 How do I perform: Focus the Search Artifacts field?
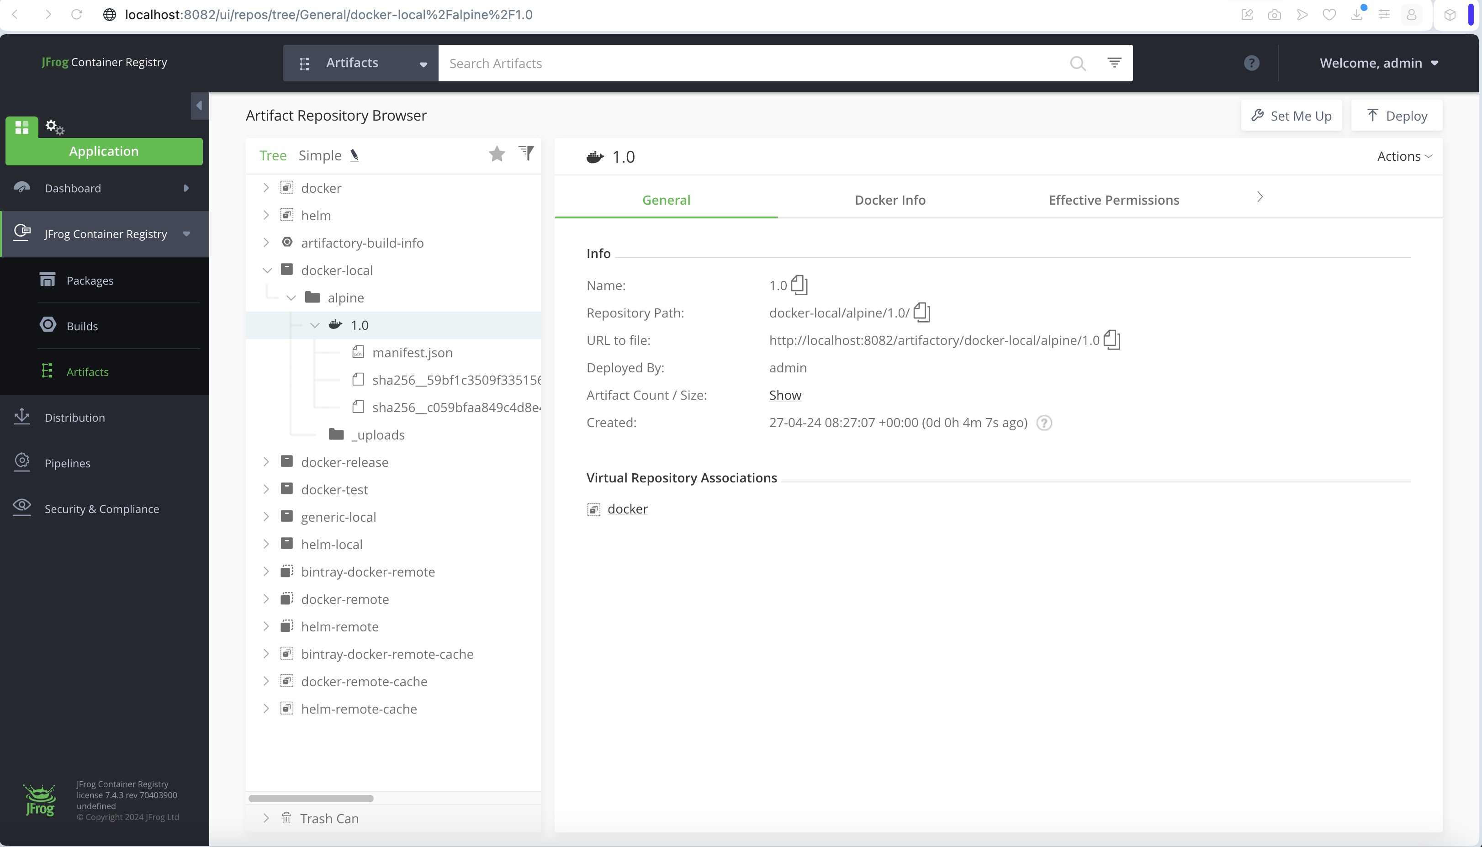(x=753, y=63)
